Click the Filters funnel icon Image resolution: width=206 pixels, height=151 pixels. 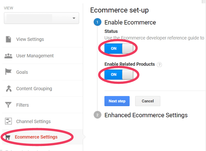coord(8,105)
